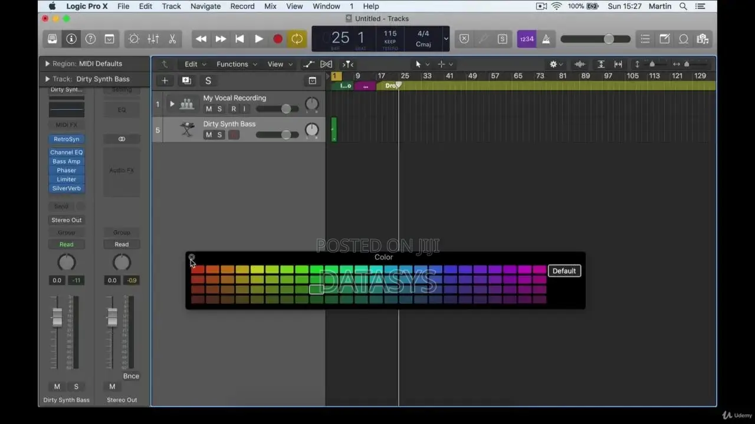Click the Waveform Zoom icon
The width and height of the screenshot is (755, 424).
(x=580, y=64)
